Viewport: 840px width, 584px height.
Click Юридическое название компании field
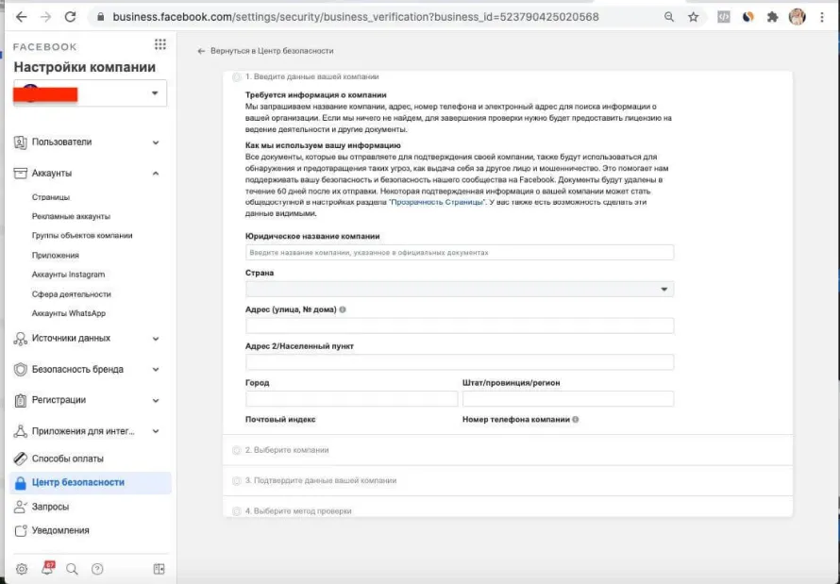(460, 253)
